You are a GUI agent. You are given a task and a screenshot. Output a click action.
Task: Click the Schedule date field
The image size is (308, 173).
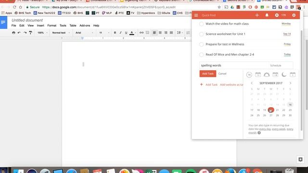pos(280,65)
